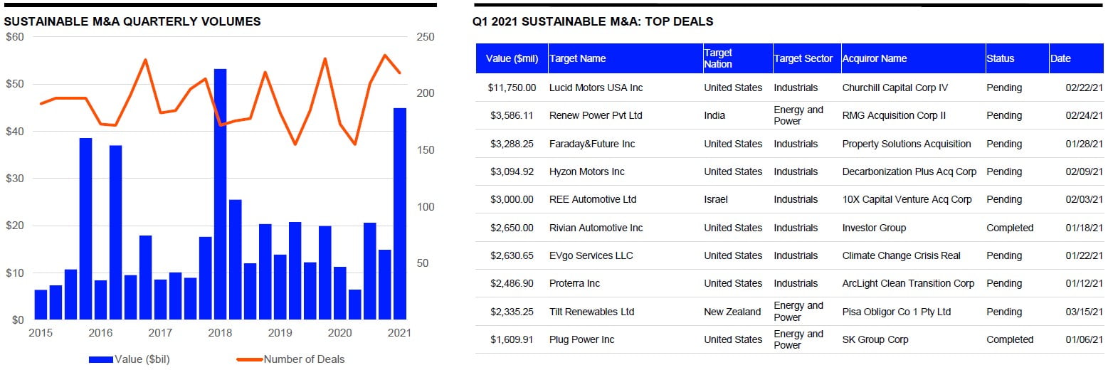
Task: Click Renew Power Pvt Ltd target name
Action: coord(596,115)
